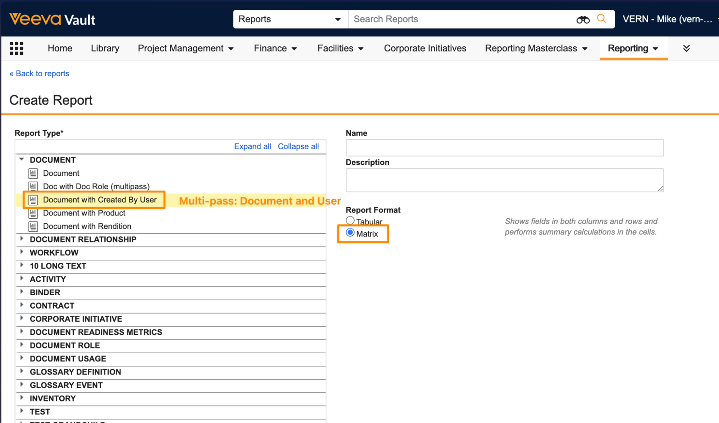Select Document with Product report type
This screenshot has height=423, width=719.
pyautogui.click(x=84, y=213)
